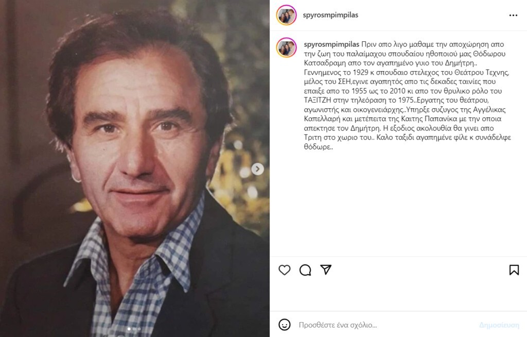Open spyrosmpimpilas username link in the caption
The width and height of the screenshot is (527, 337).
331,44
